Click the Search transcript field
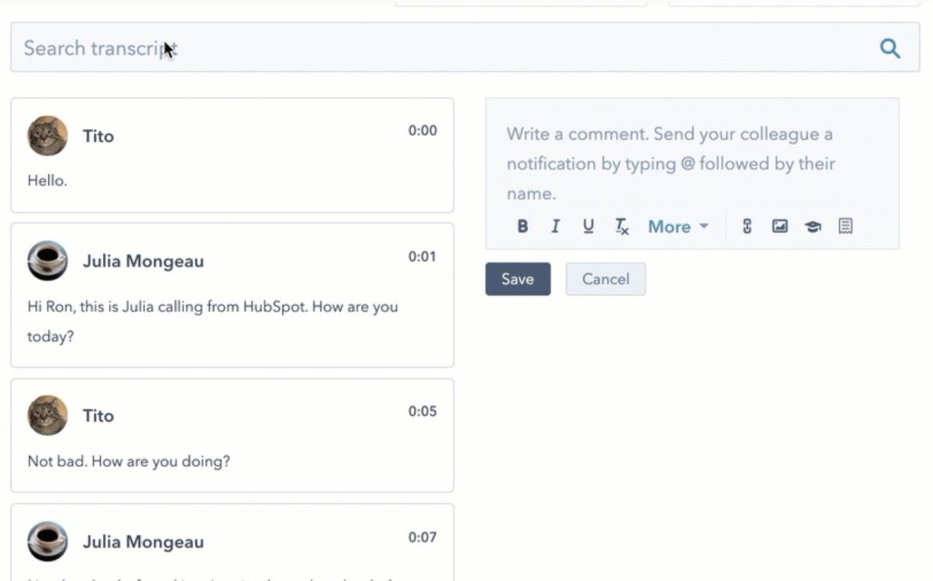Viewport: 933px width, 581px height. [x=435, y=48]
